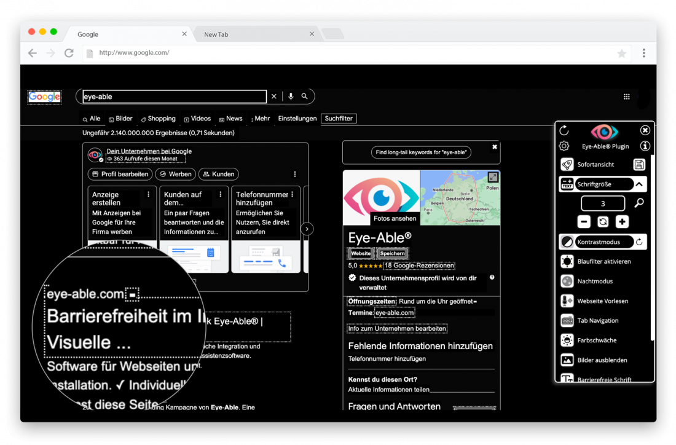The width and height of the screenshot is (676, 445).
Task: Click the Profil bearbeiten button
Action: tap(120, 174)
